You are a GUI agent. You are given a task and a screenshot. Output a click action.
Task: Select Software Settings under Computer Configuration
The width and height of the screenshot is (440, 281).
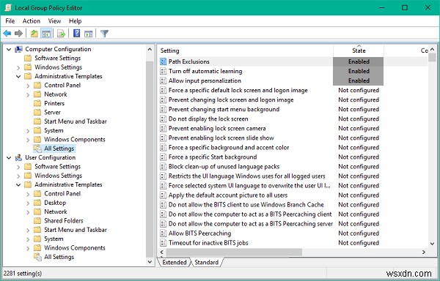point(57,59)
